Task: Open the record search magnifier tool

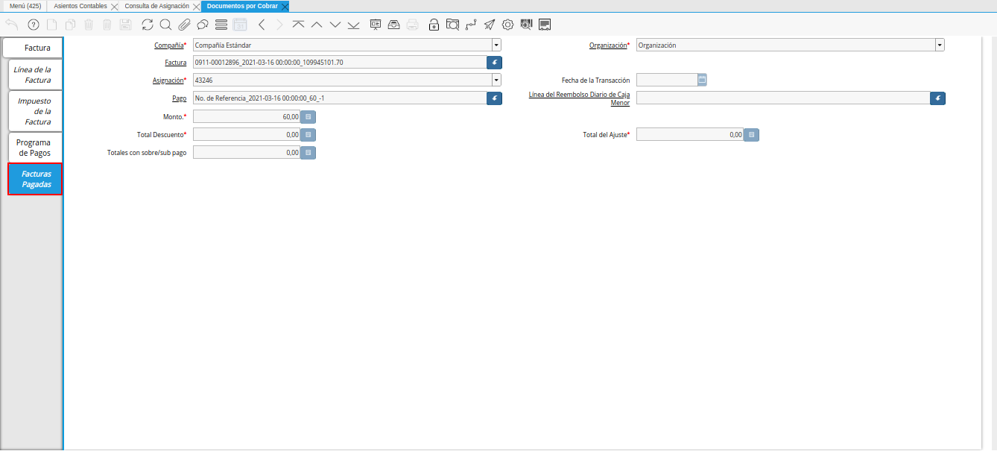Action: (x=165, y=25)
